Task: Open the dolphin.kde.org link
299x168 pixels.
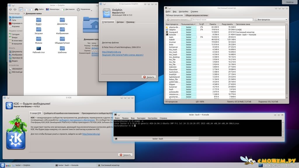Action: coord(111,52)
